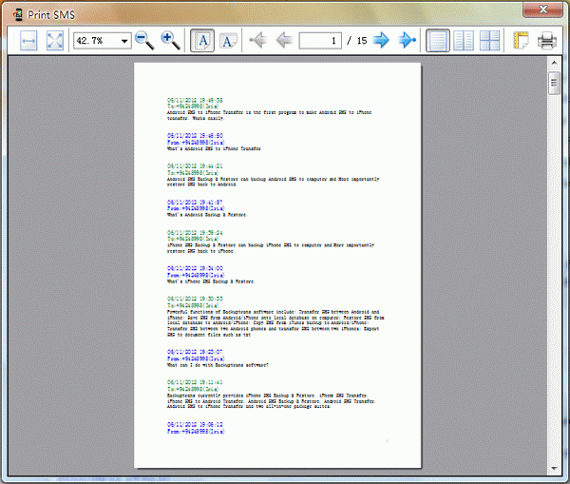This screenshot has width=570, height=484.
Task: Fit whole page in window icon
Action: tap(55, 41)
